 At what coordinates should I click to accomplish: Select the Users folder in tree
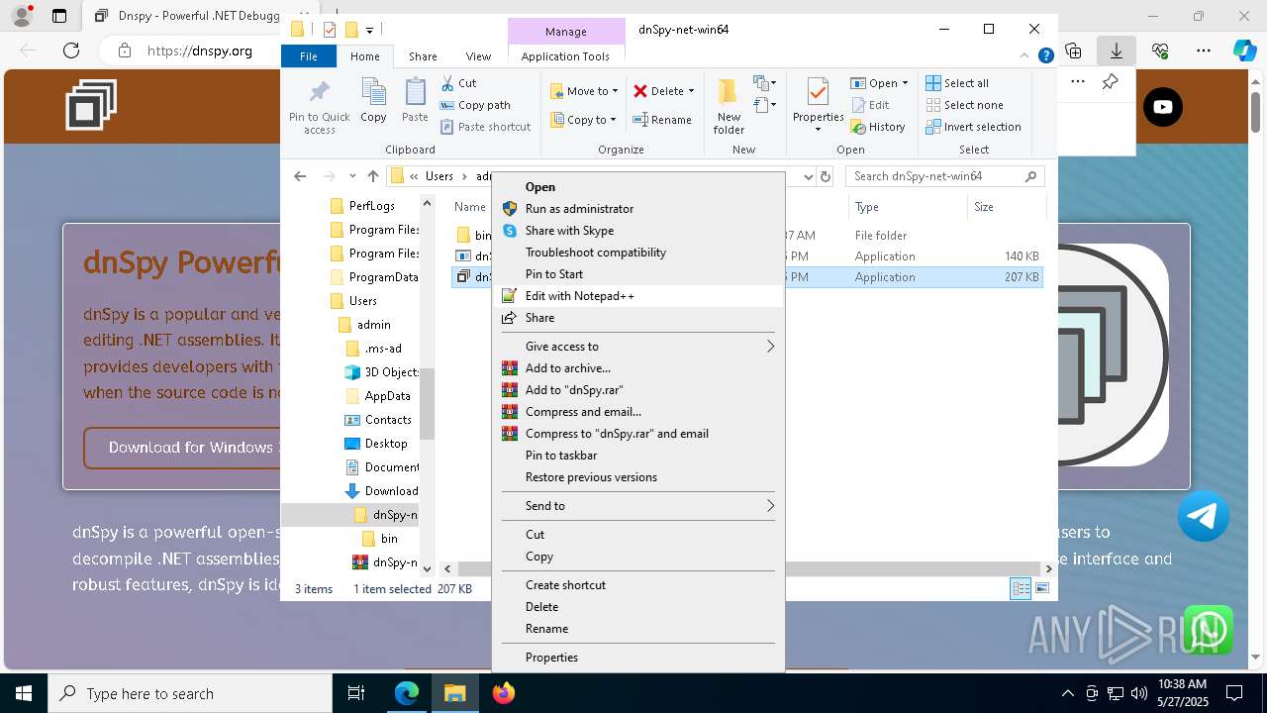click(363, 301)
